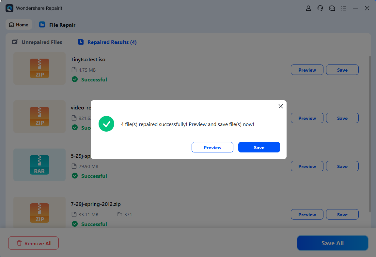Image resolution: width=376 pixels, height=257 pixels.
Task: Click the ZIP thumbnail for TinyIsoTest.iso
Action: 39,68
